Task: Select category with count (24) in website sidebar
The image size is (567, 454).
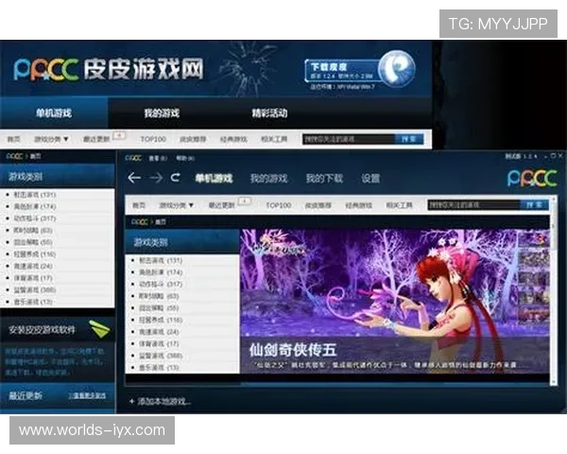Action: (x=33, y=266)
